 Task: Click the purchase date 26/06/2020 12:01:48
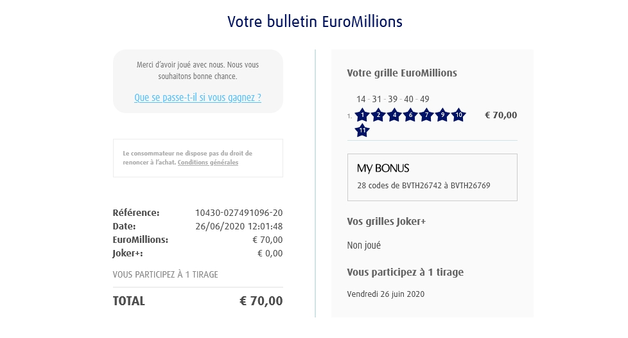point(239,226)
